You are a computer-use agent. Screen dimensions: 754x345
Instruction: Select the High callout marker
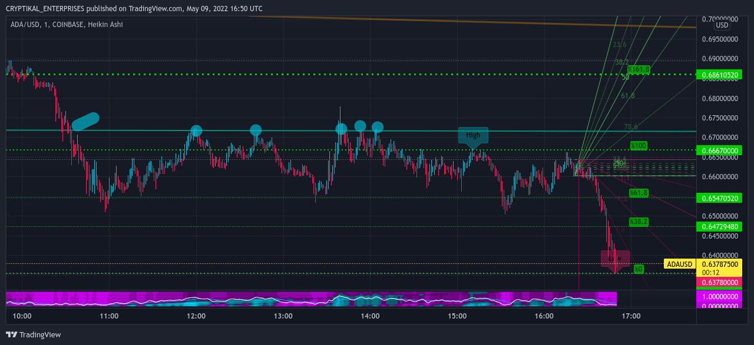point(473,136)
